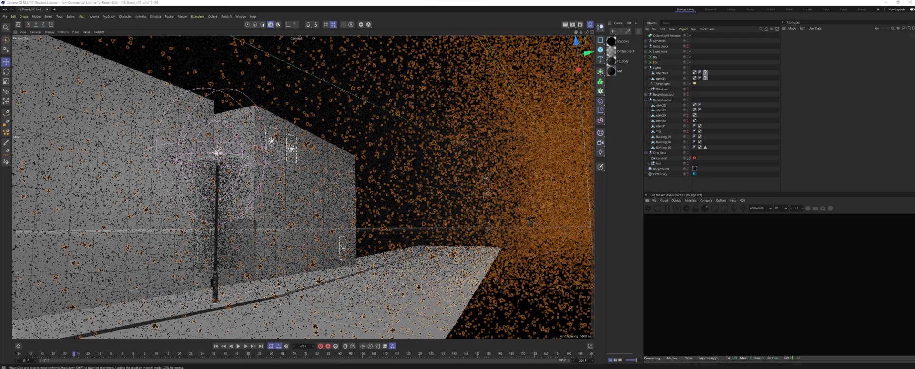The width and height of the screenshot is (915, 369).
Task: Click the record active objects button
Action: pos(320,346)
